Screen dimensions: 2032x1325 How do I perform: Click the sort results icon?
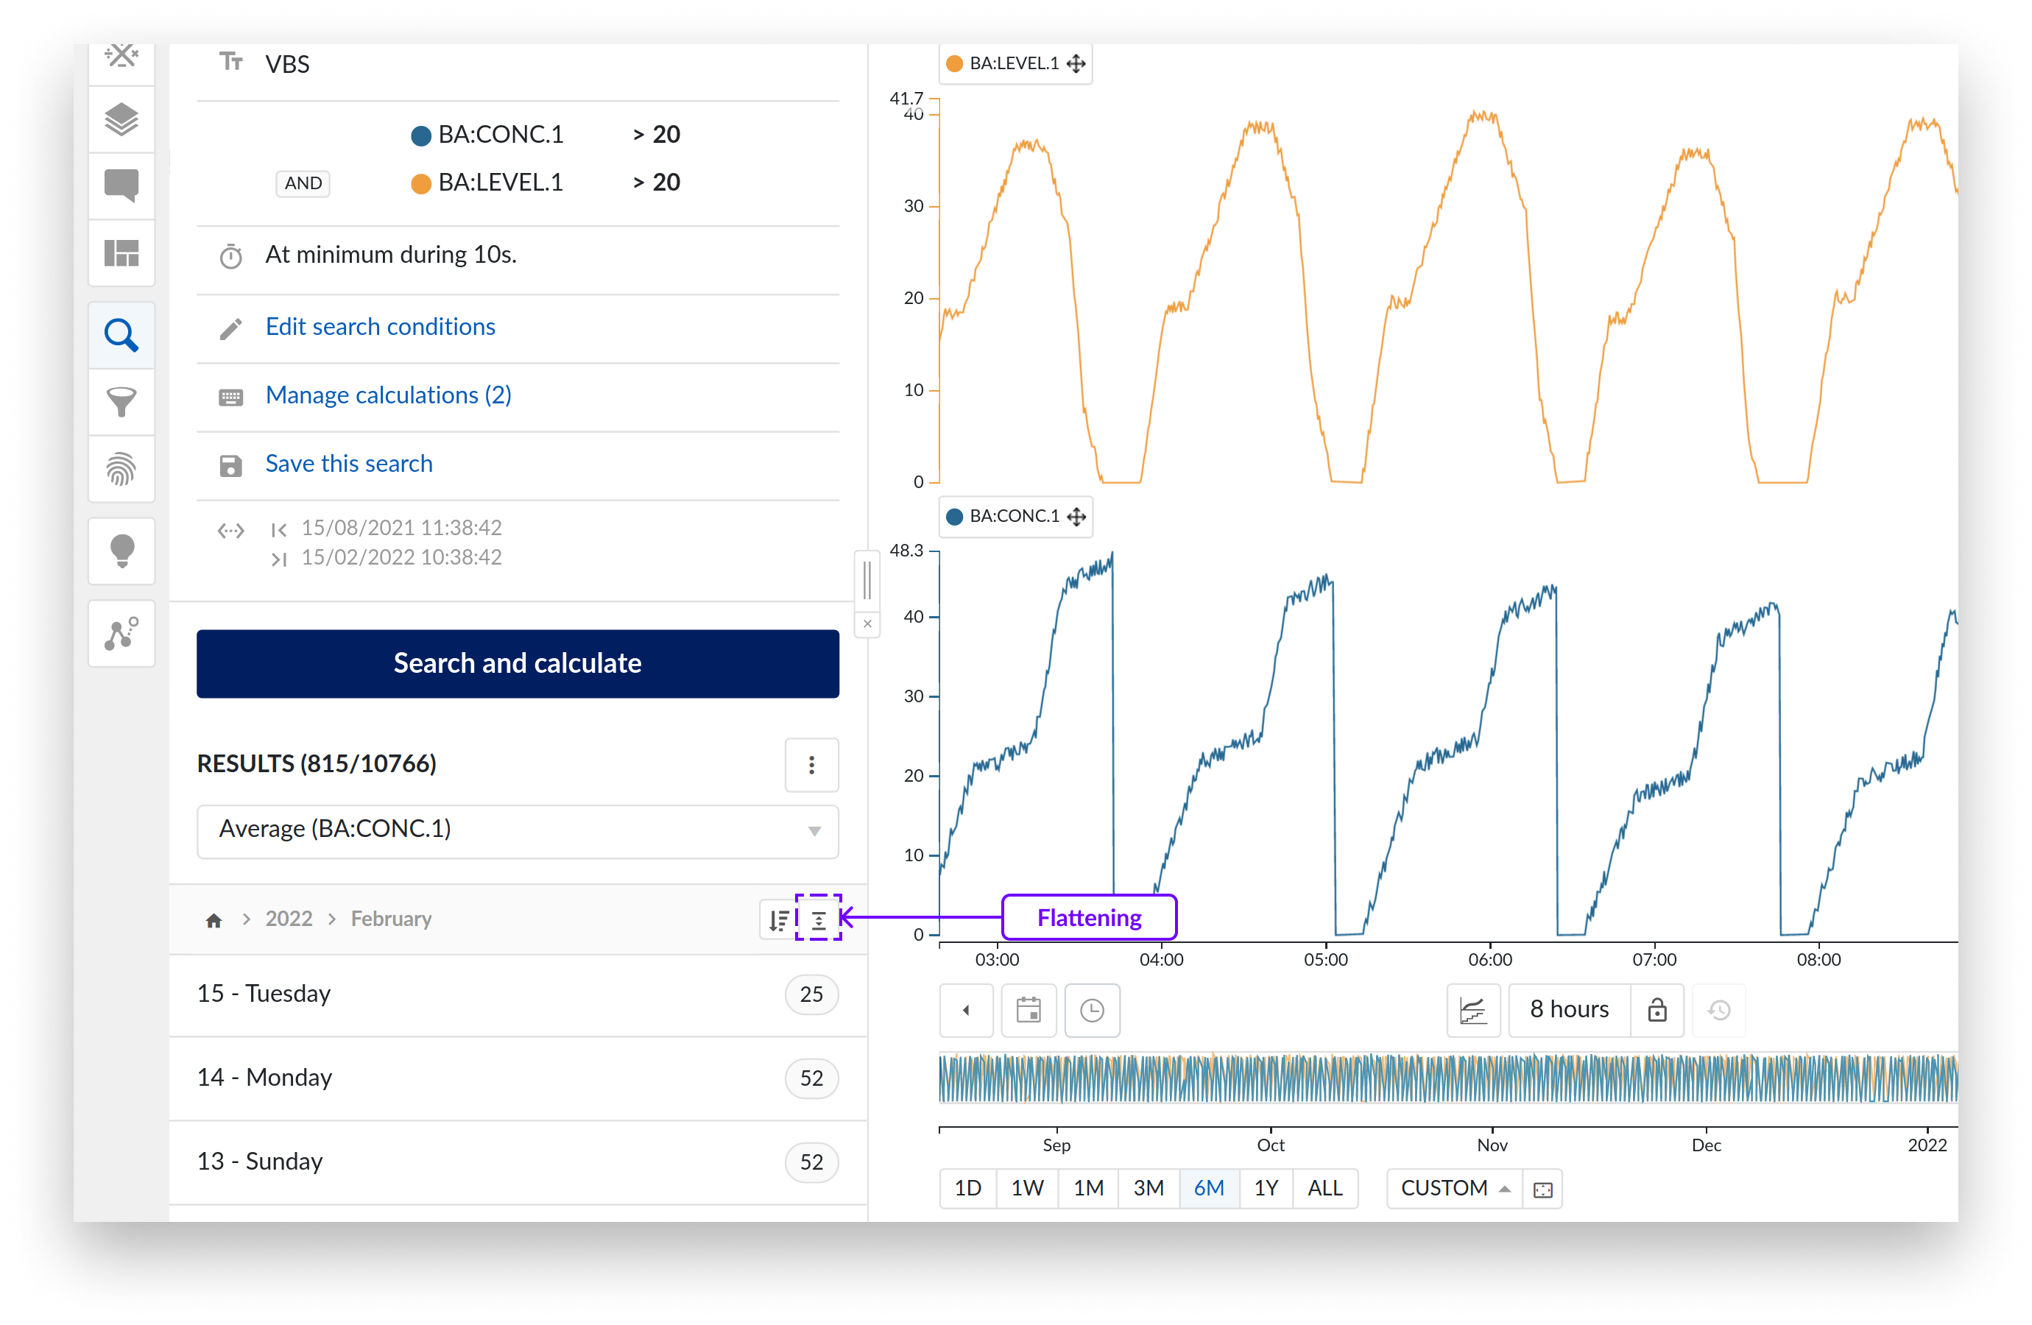pos(777,919)
